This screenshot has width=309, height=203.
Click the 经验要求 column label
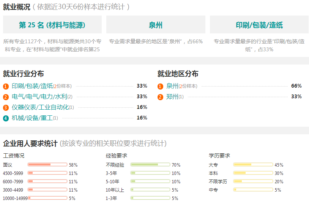[x=117, y=156]
